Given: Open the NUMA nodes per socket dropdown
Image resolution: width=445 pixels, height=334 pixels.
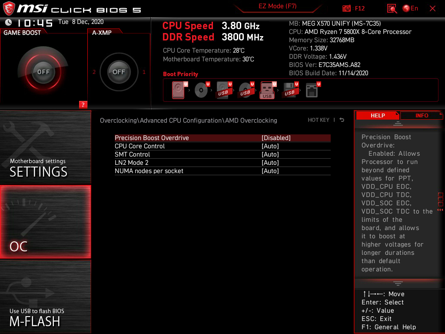Looking at the screenshot, I should [x=270, y=170].
